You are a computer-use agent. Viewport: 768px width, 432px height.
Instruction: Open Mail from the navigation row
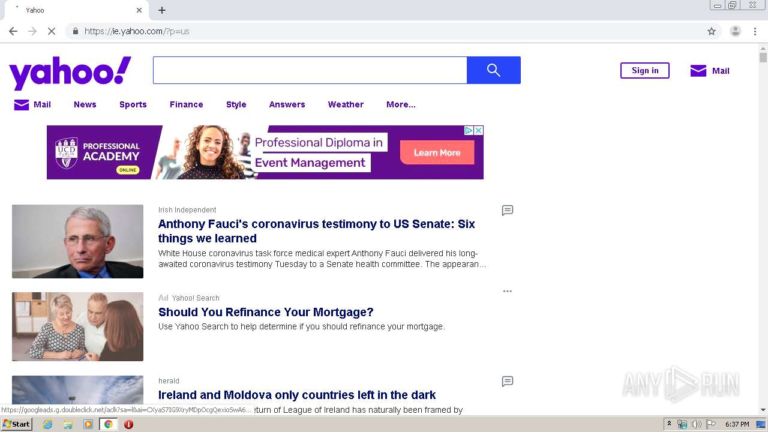(x=32, y=104)
